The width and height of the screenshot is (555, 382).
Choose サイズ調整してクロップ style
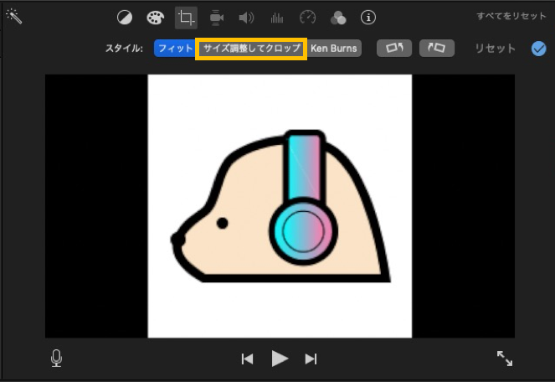[251, 49]
